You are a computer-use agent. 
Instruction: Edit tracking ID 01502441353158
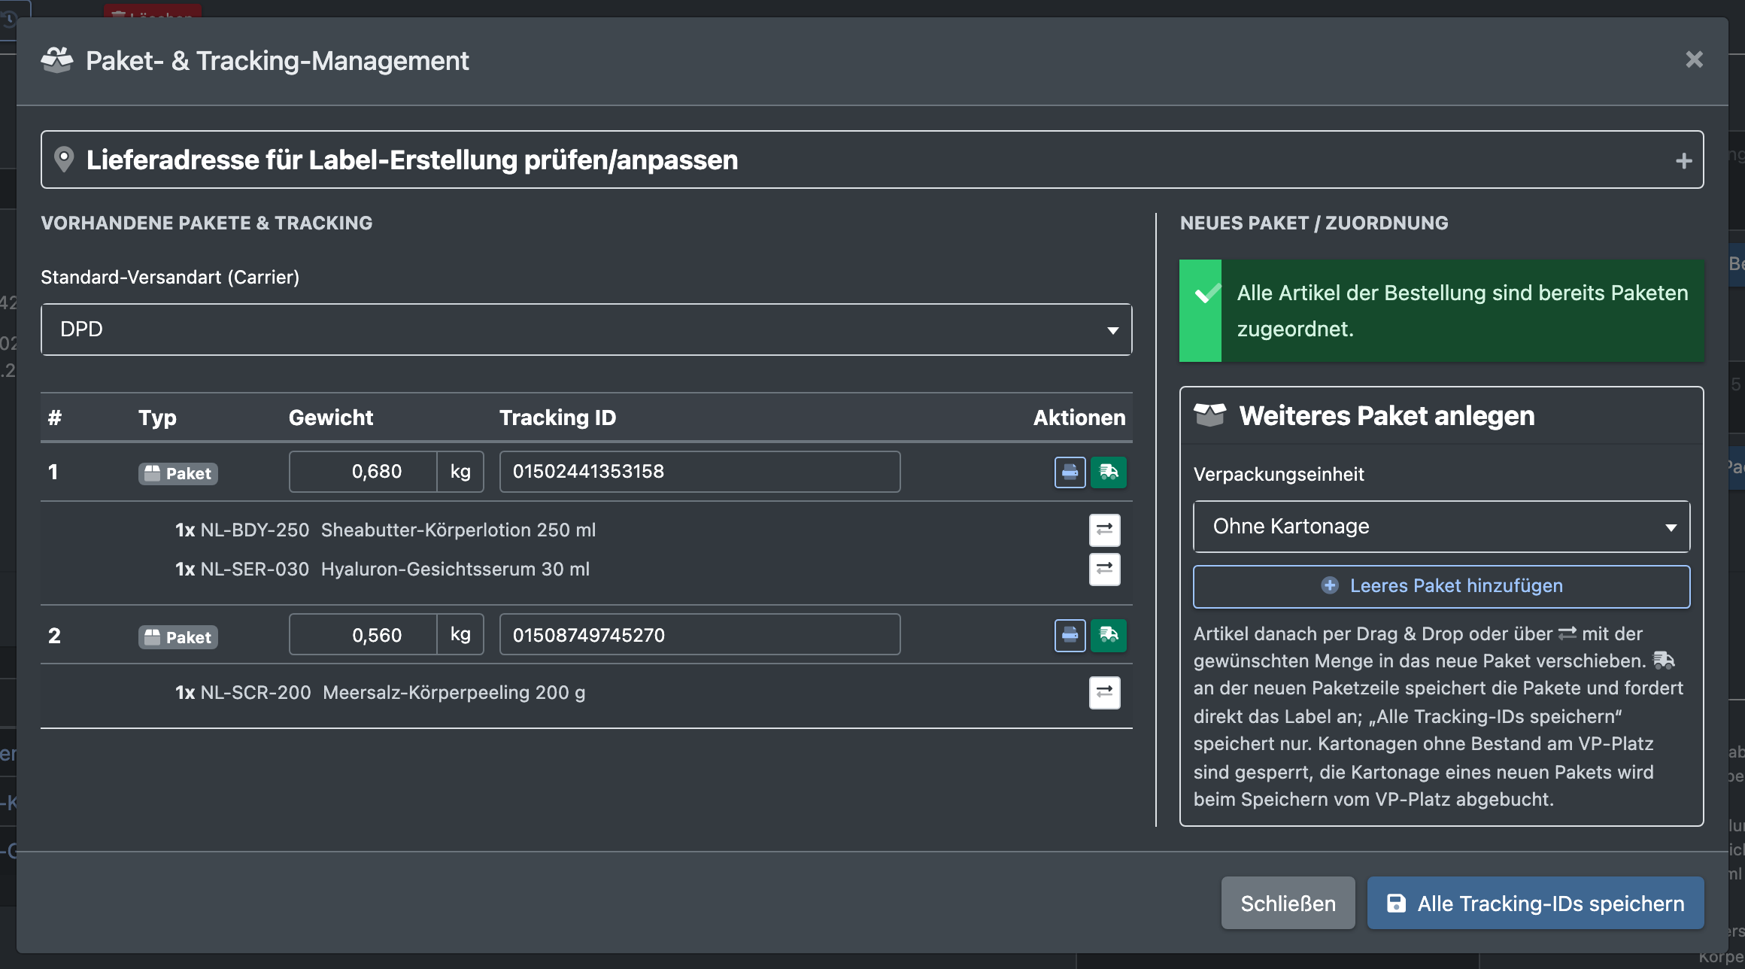[x=700, y=472]
